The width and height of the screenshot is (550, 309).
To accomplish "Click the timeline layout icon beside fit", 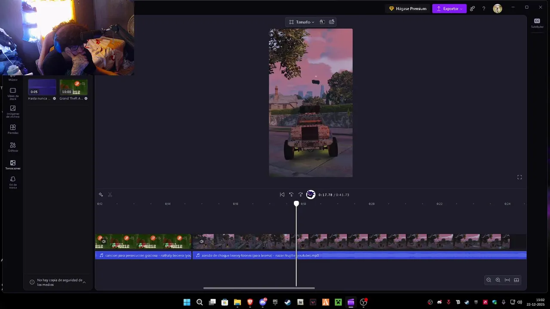I will [516, 280].
